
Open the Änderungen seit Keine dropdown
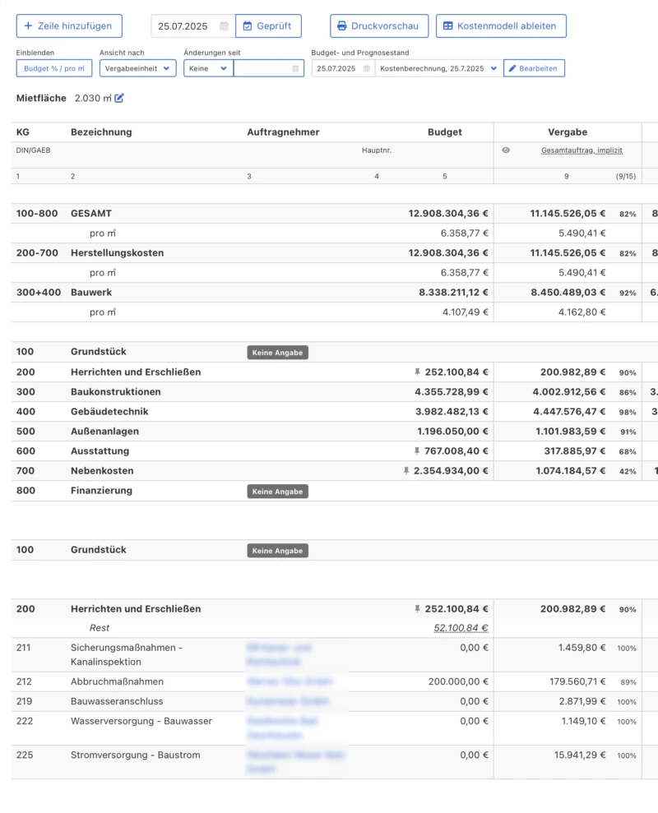point(208,68)
